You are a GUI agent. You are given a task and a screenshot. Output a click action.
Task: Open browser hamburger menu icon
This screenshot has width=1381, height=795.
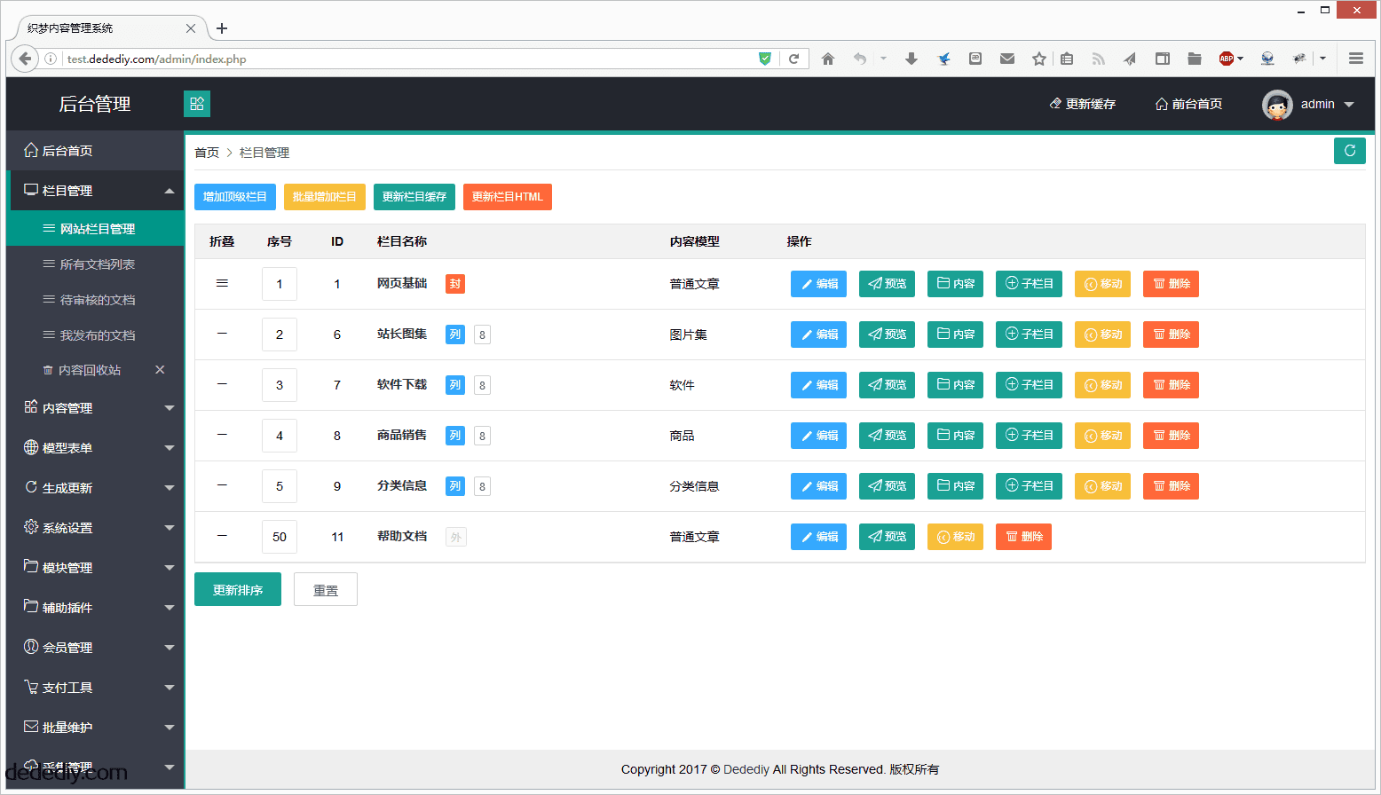1355,59
